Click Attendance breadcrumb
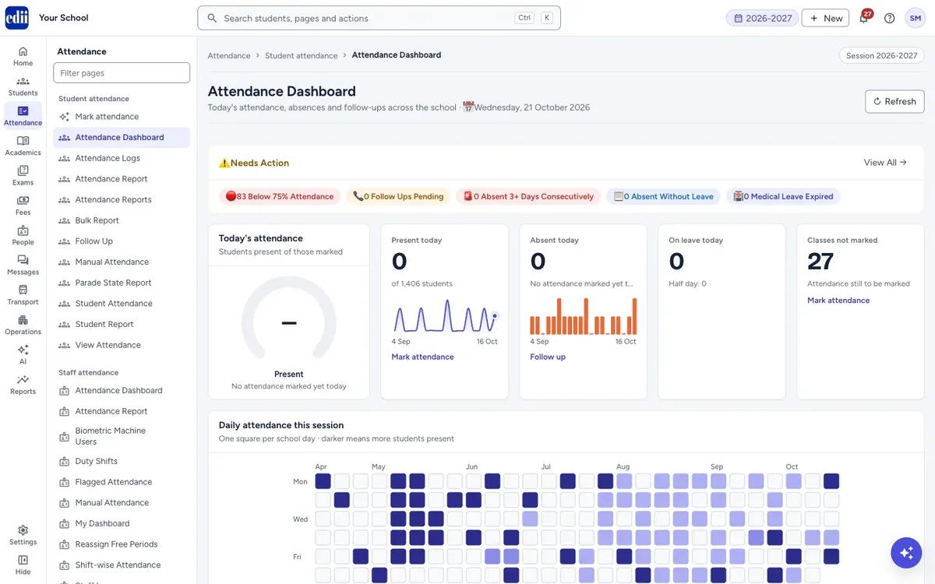The image size is (935, 584). [229, 55]
